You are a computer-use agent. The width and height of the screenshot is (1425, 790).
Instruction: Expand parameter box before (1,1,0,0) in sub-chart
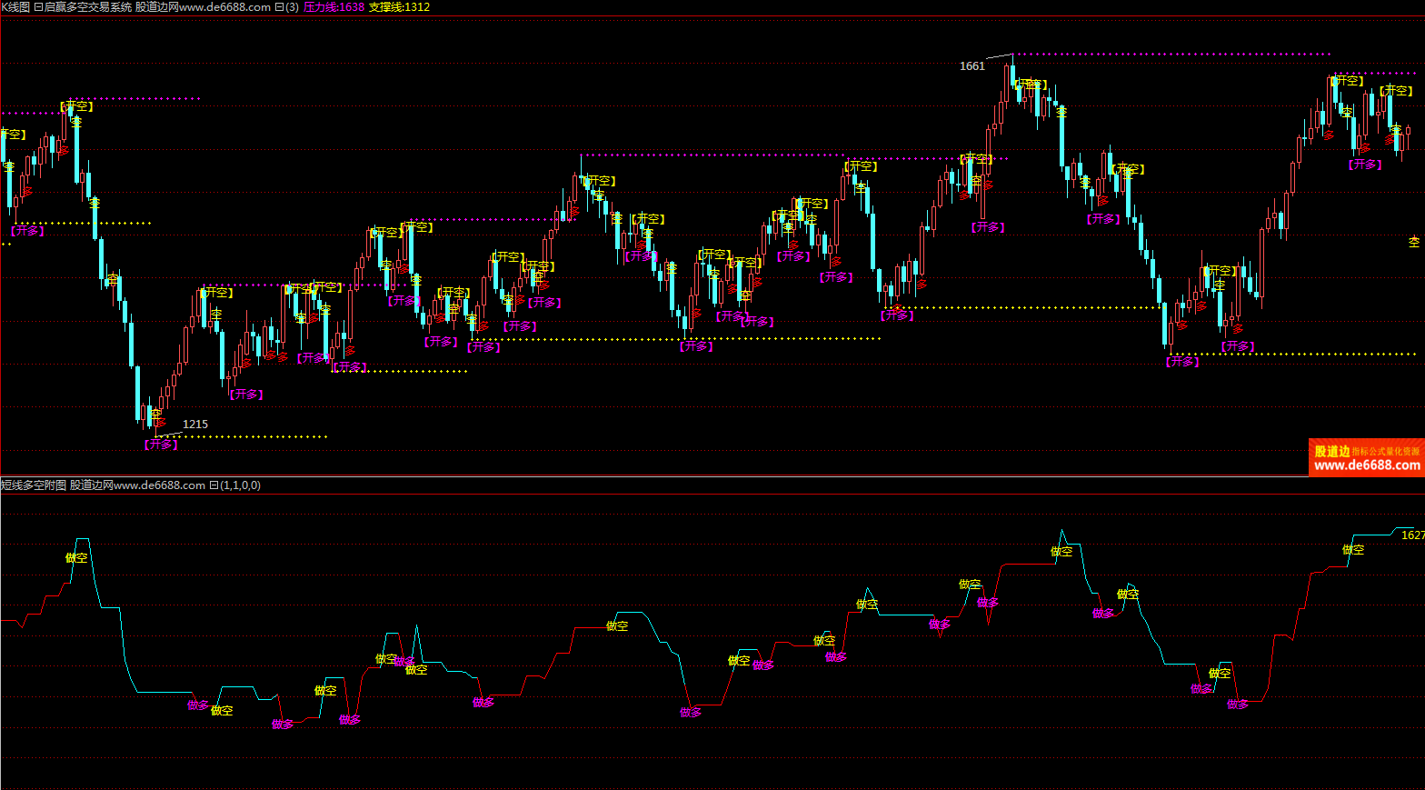tap(214, 485)
